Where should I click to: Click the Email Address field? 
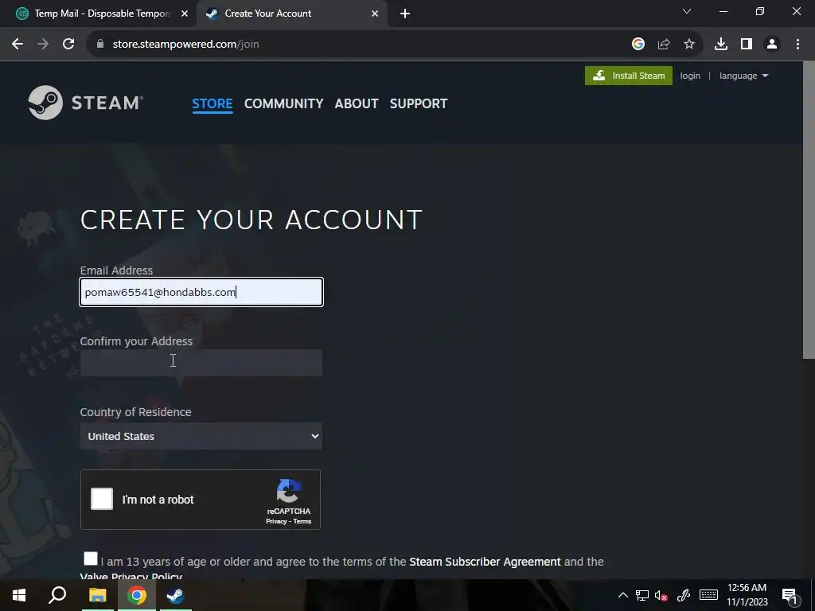pyautogui.click(x=201, y=292)
